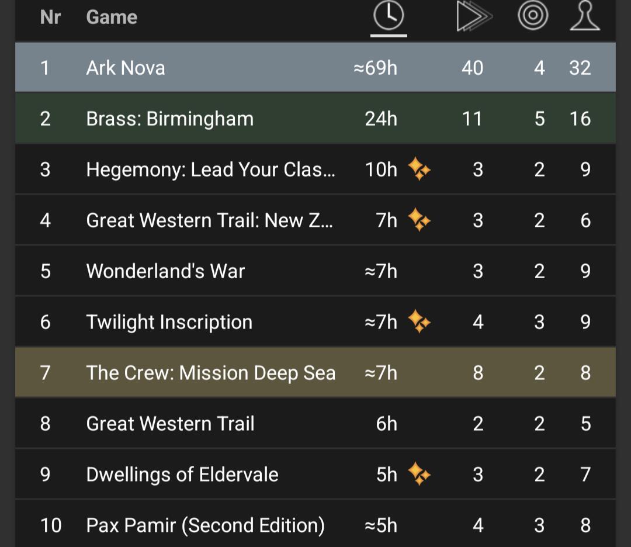This screenshot has height=547, width=631.
Task: Open Pax Pamir (Second Edition) entry
Action: [205, 525]
